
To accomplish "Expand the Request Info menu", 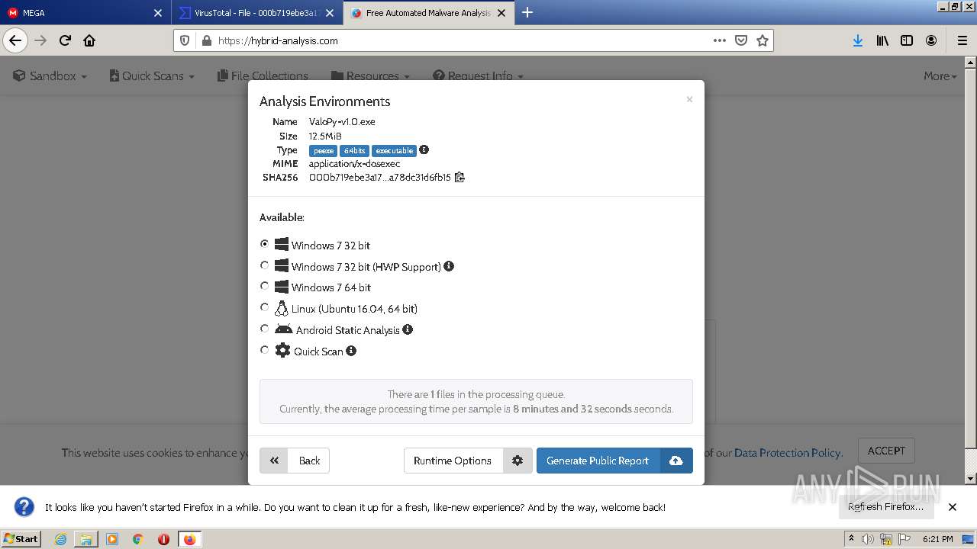I will [478, 75].
